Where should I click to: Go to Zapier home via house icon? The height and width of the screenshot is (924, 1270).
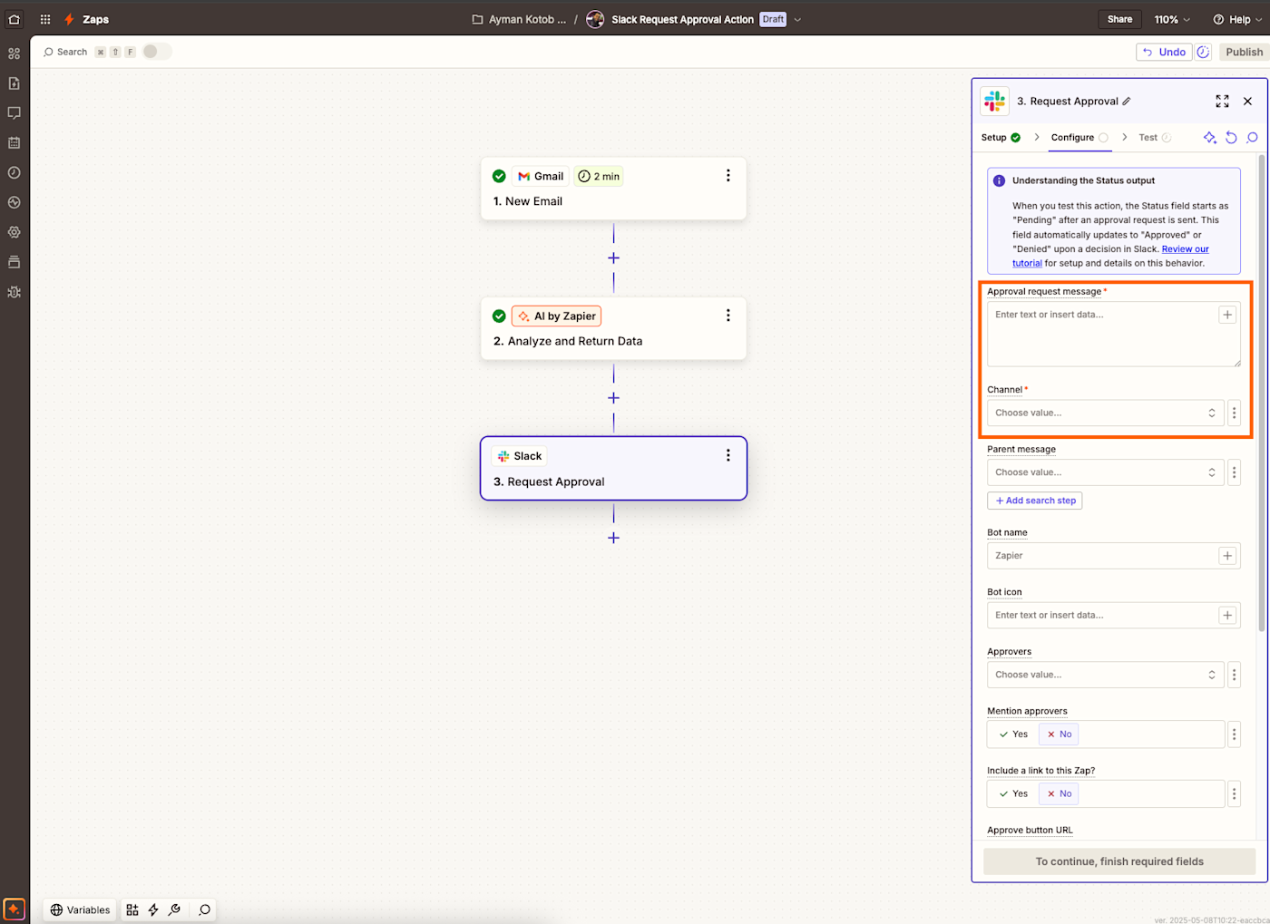tap(14, 19)
